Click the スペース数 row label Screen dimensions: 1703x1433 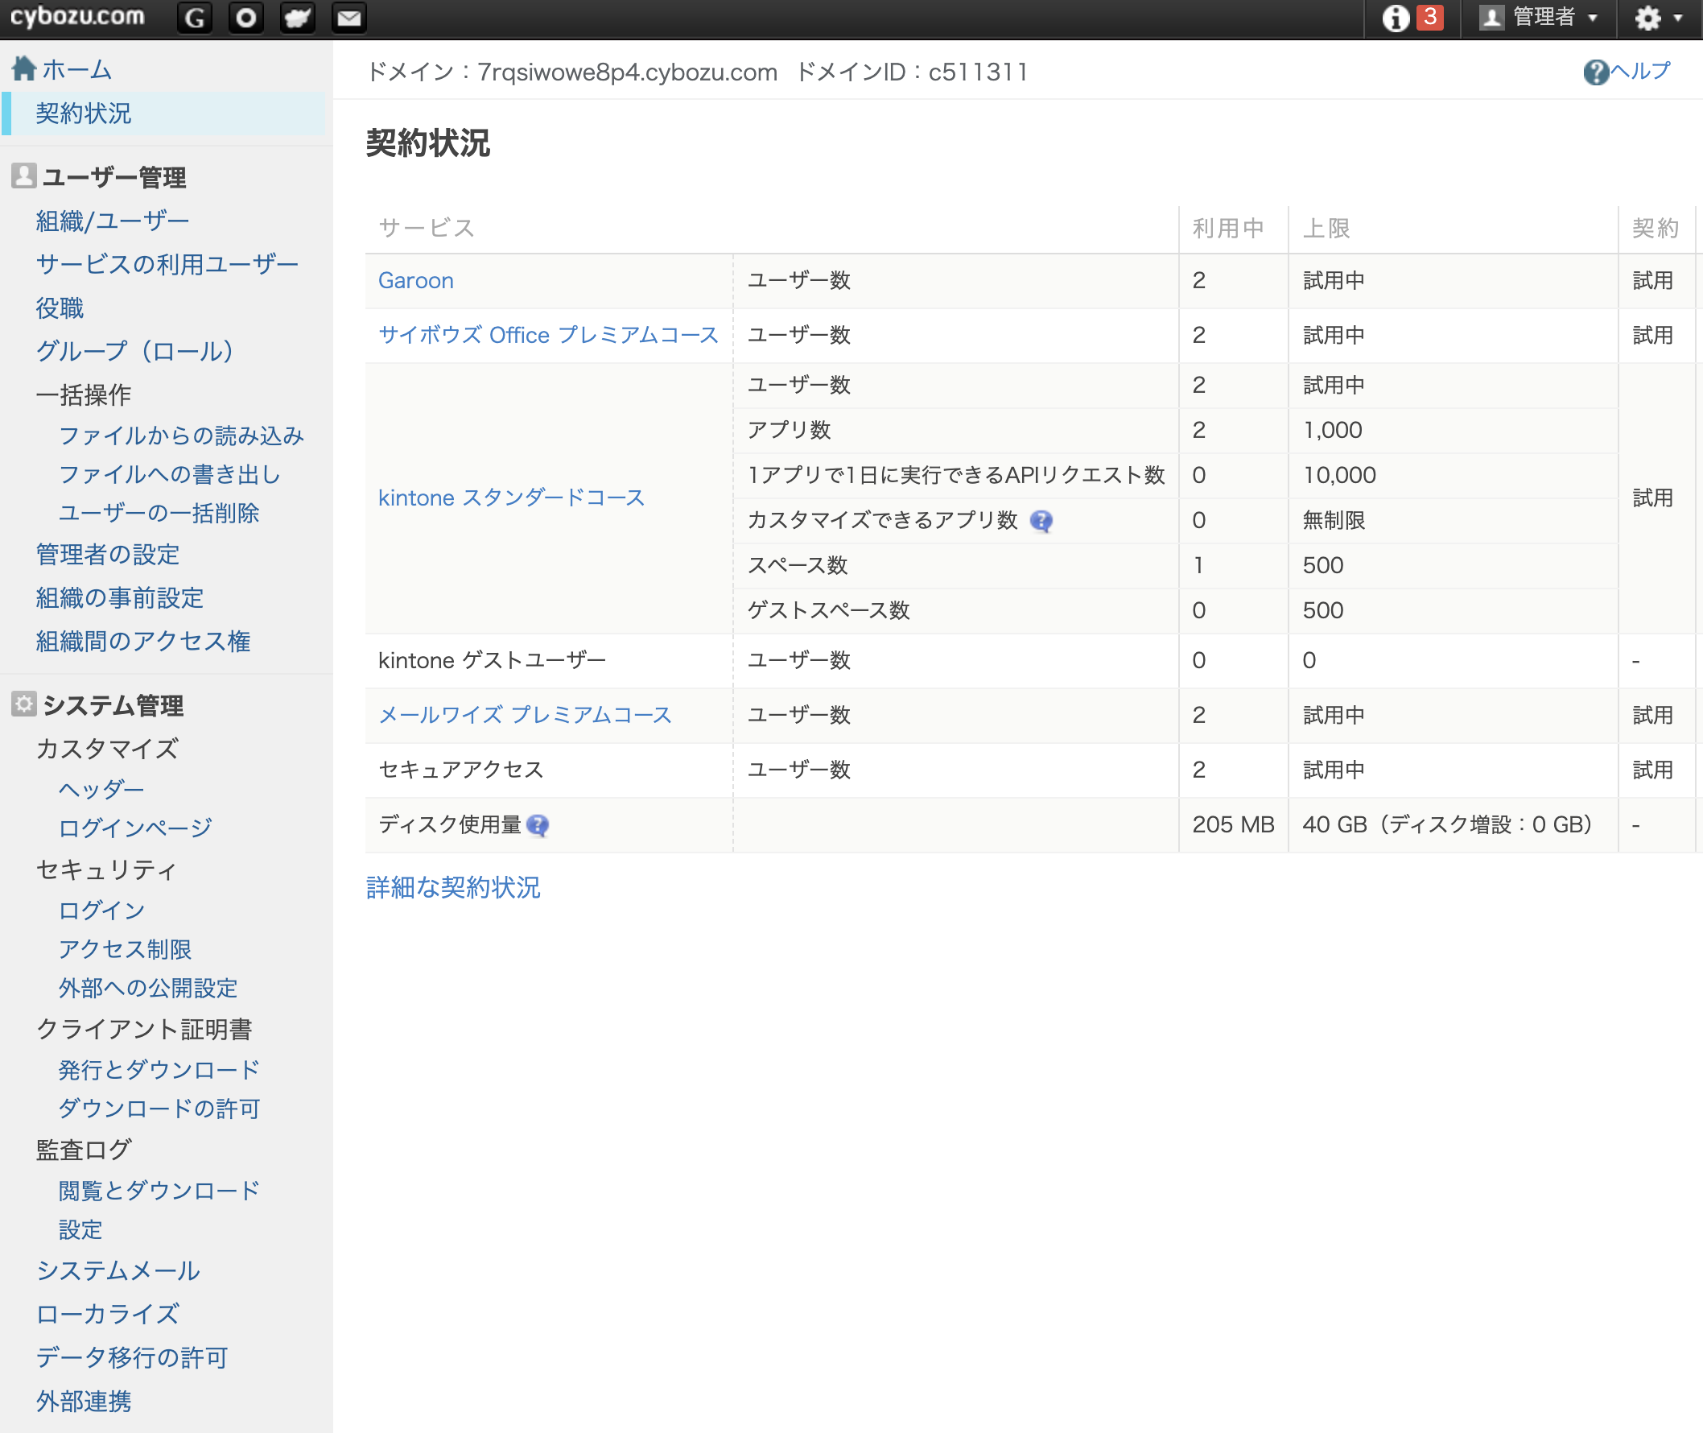click(x=798, y=566)
